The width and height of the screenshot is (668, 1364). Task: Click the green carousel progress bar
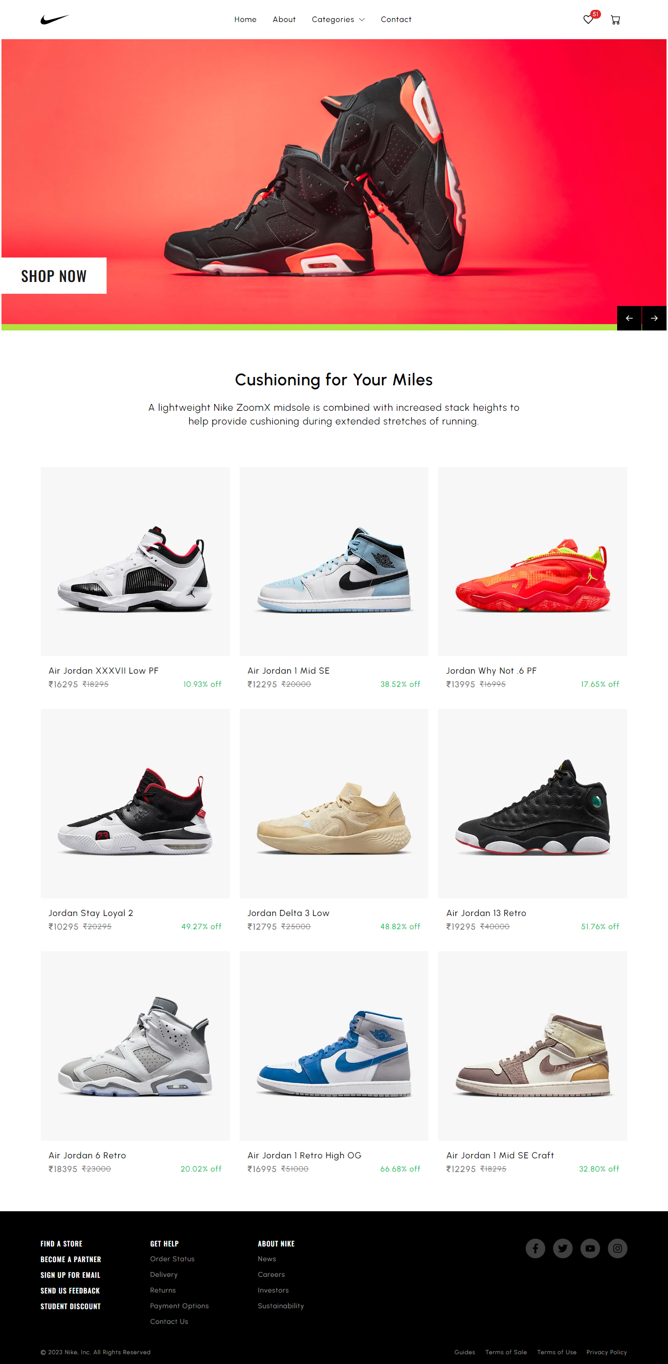click(309, 327)
